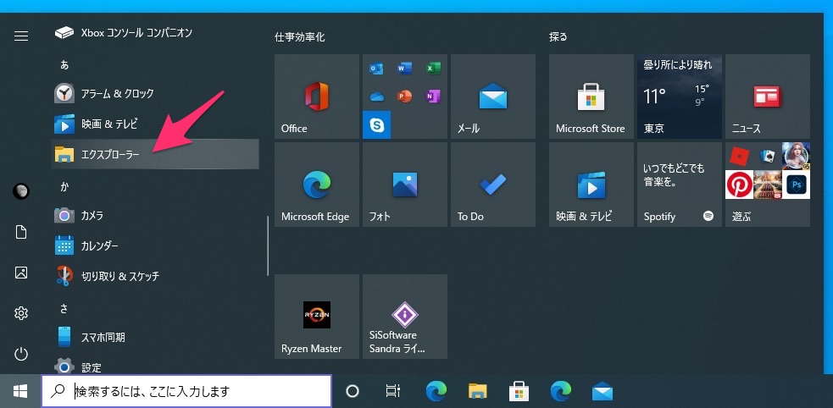The height and width of the screenshot is (408, 833).
Task: Open the メール tile
Action: point(493,96)
